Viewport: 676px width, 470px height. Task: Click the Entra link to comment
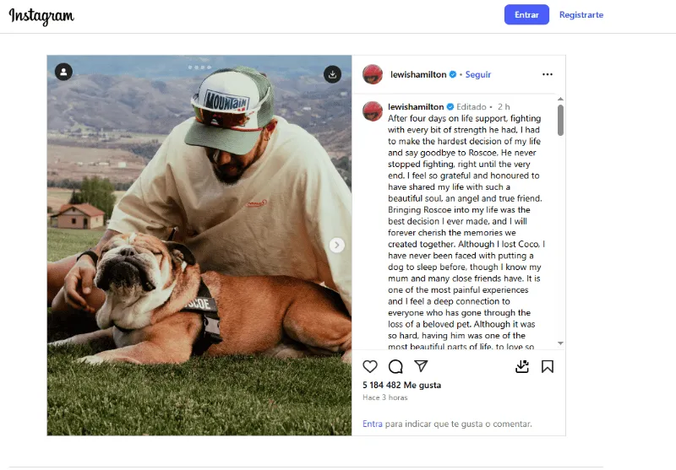[x=373, y=424]
